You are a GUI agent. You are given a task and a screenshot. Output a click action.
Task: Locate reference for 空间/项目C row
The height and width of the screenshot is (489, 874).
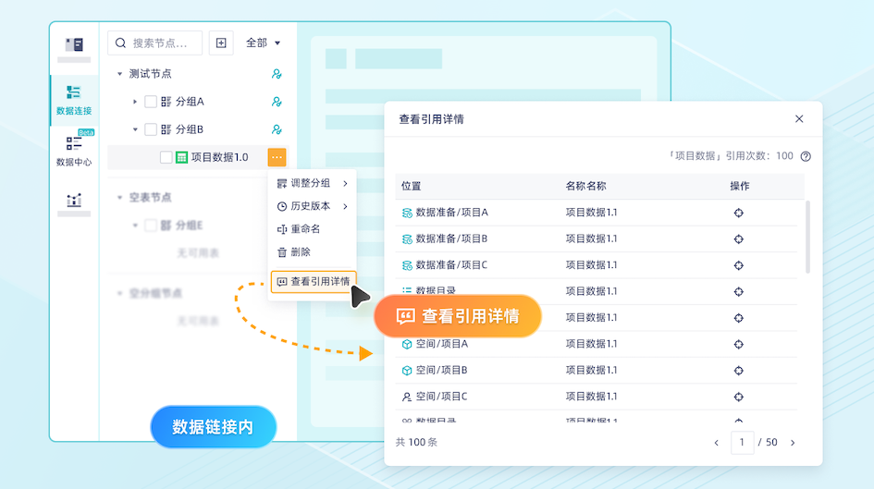click(739, 397)
